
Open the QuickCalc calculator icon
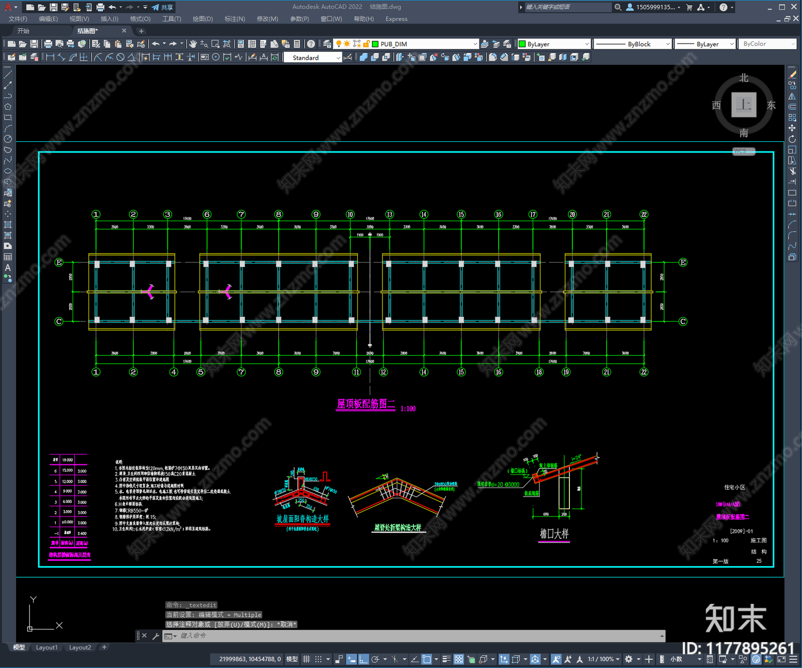[297, 44]
